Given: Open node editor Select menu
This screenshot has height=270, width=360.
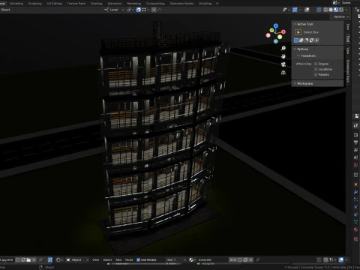Looking at the screenshot, I should (x=107, y=260).
